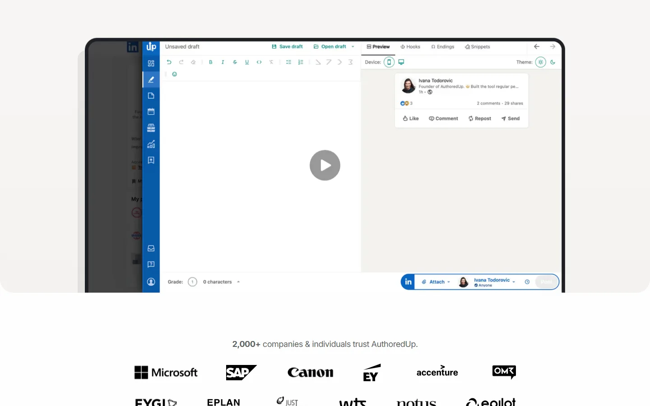The height and width of the screenshot is (406, 650).
Task: Open the bookmark star icon in sidebar
Action: click(x=151, y=160)
